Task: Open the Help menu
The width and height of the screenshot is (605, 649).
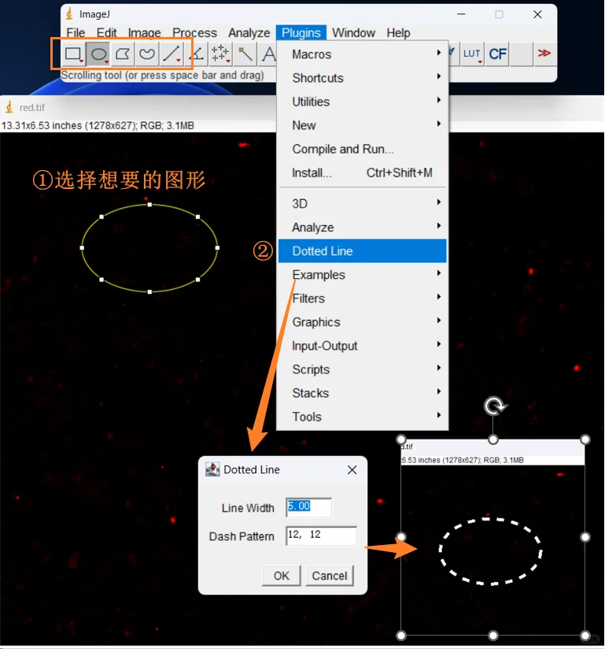Action: tap(398, 33)
